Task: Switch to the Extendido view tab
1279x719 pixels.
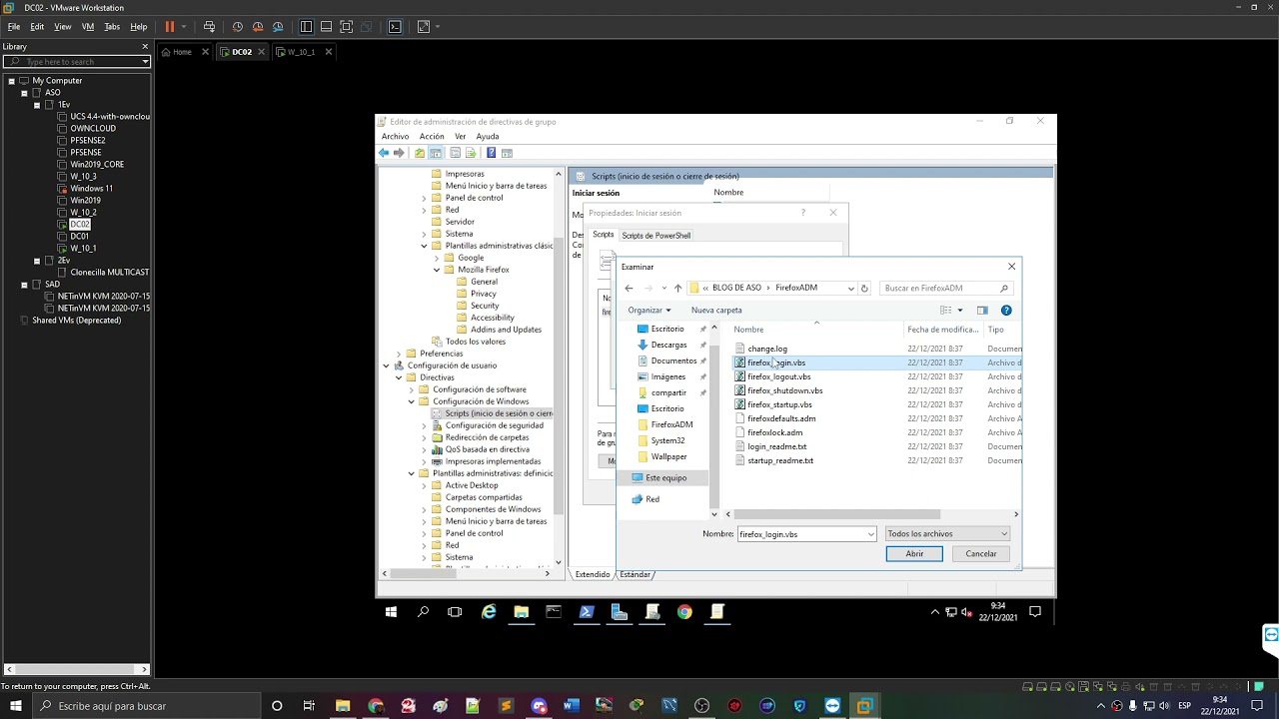Action: point(593,574)
